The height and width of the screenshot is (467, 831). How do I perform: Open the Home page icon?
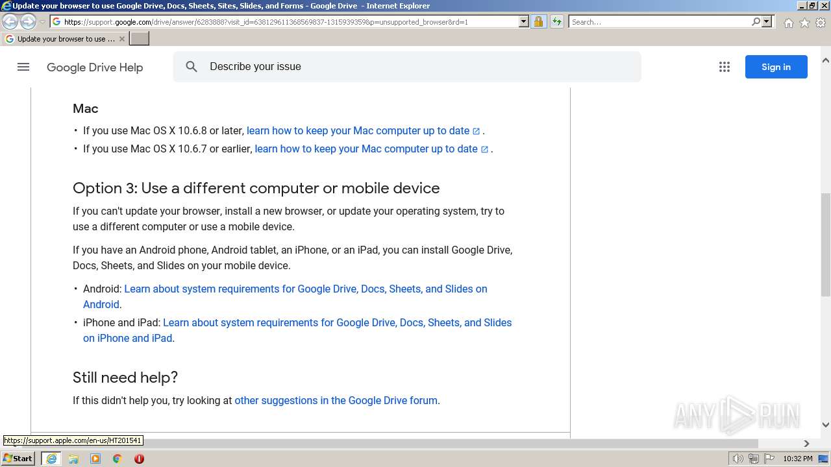pos(788,23)
